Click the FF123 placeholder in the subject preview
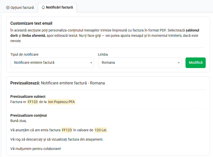Viewport: 213px width, 157px height. pos(33,102)
